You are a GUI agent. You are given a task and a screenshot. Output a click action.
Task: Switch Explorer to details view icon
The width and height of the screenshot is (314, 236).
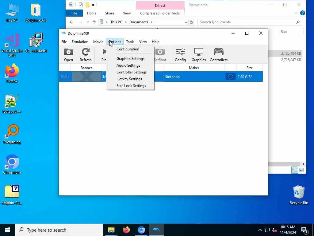295,170
